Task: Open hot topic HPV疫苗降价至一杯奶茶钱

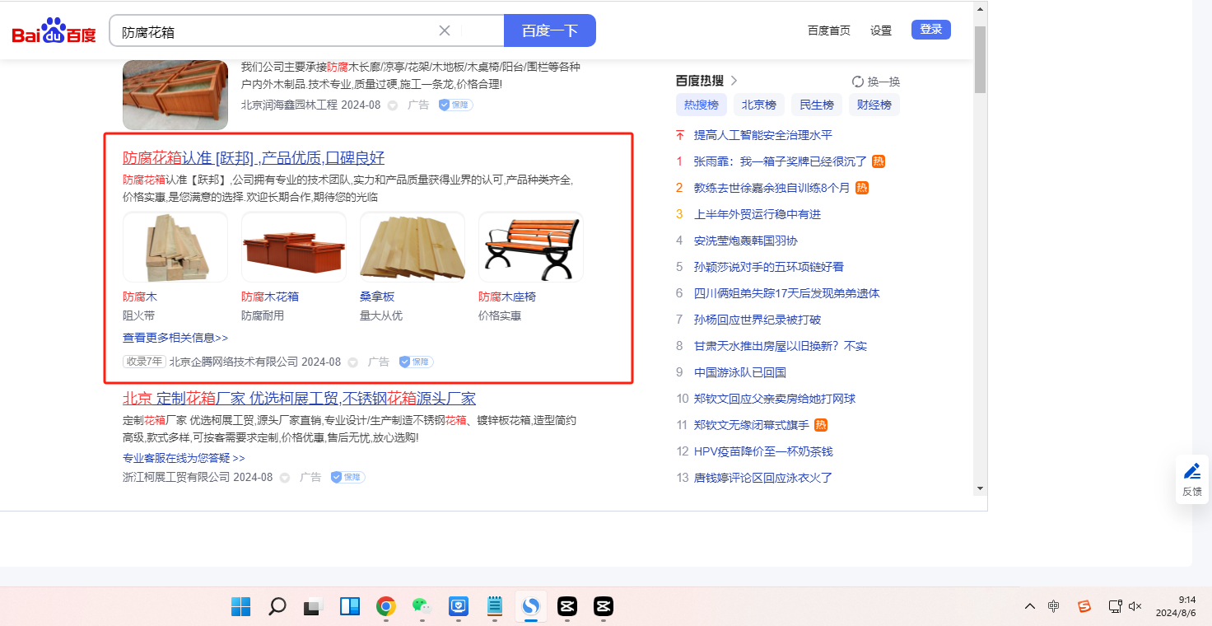Action: [x=763, y=451]
